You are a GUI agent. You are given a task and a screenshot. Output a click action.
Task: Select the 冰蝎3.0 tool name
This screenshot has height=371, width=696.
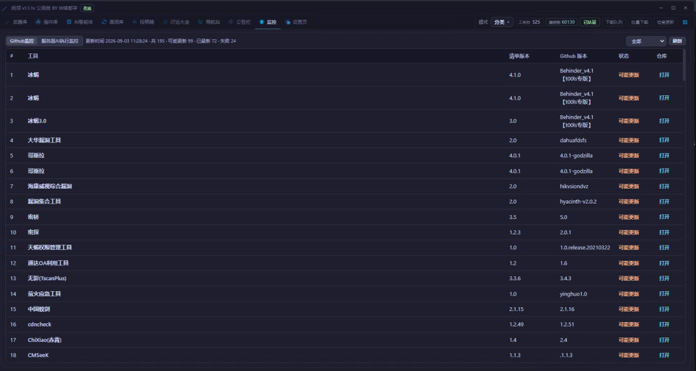37,120
